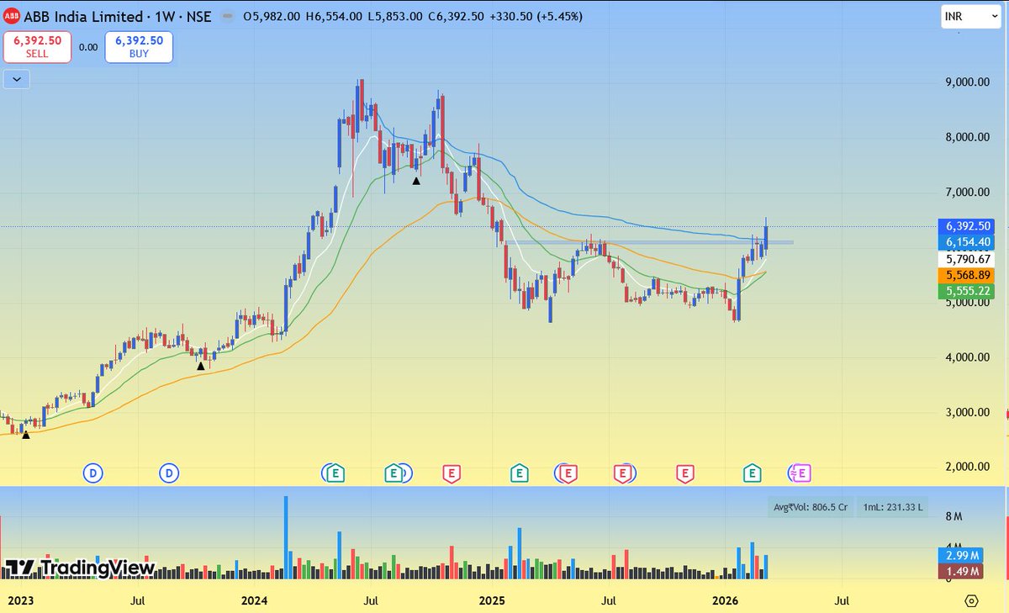Click the 8,000.00 price axis label
The width and height of the screenshot is (1009, 613).
click(969, 137)
